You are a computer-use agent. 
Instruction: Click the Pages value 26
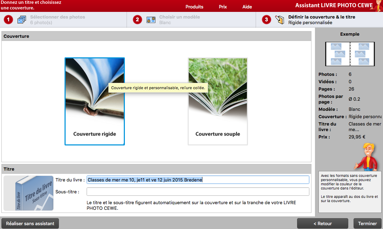[351, 89]
